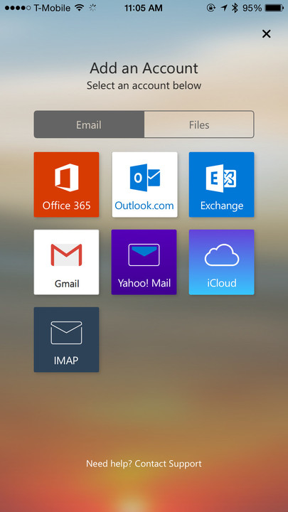The width and height of the screenshot is (288, 512).
Task: Tap the rotation lock status icon
Action: pyautogui.click(x=211, y=8)
